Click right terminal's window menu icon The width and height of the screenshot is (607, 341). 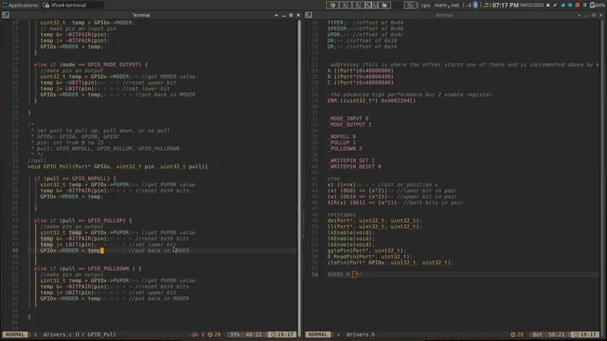tap(308, 14)
